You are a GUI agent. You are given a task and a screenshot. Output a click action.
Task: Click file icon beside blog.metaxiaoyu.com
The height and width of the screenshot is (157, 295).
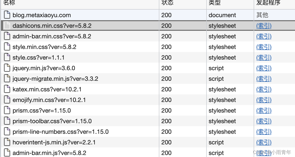click(x=8, y=15)
